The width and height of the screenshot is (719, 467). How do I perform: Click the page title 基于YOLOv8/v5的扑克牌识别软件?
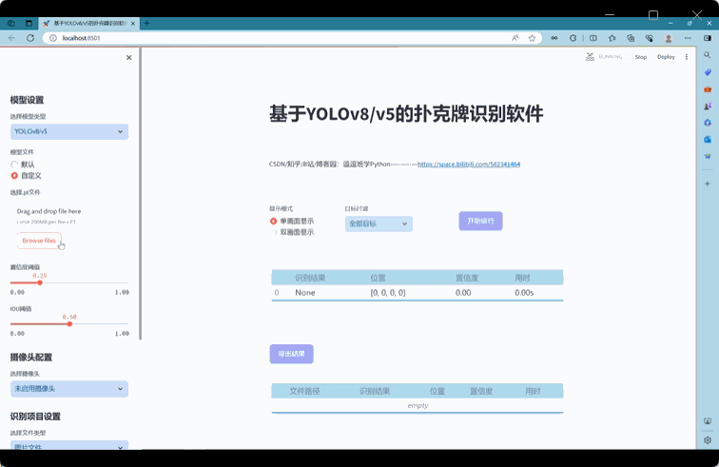point(406,114)
